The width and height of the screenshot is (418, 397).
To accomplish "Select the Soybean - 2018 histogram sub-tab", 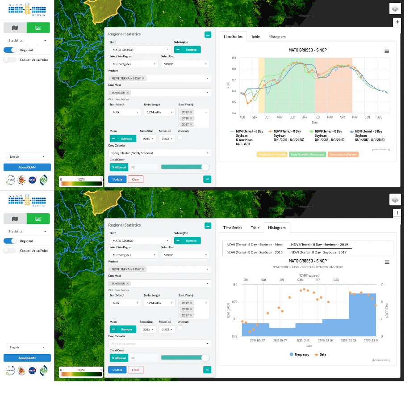I will (x=255, y=253).
